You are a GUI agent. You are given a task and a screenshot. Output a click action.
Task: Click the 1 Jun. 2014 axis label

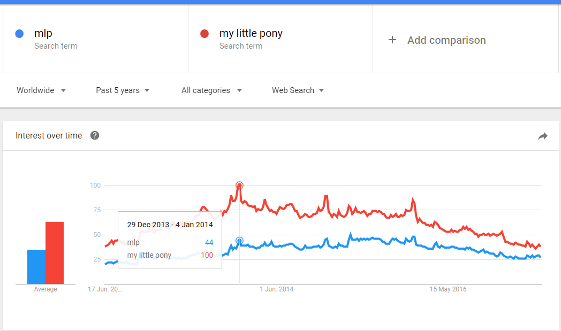pyautogui.click(x=277, y=289)
